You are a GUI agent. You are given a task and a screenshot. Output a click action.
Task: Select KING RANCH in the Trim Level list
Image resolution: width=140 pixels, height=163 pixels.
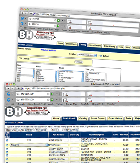[90, 81]
